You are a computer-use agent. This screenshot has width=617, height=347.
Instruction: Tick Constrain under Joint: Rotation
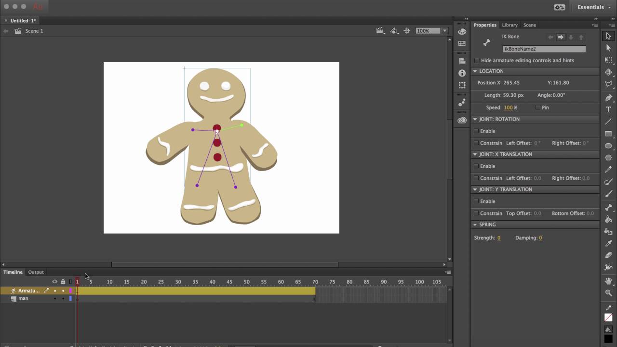coord(476,143)
